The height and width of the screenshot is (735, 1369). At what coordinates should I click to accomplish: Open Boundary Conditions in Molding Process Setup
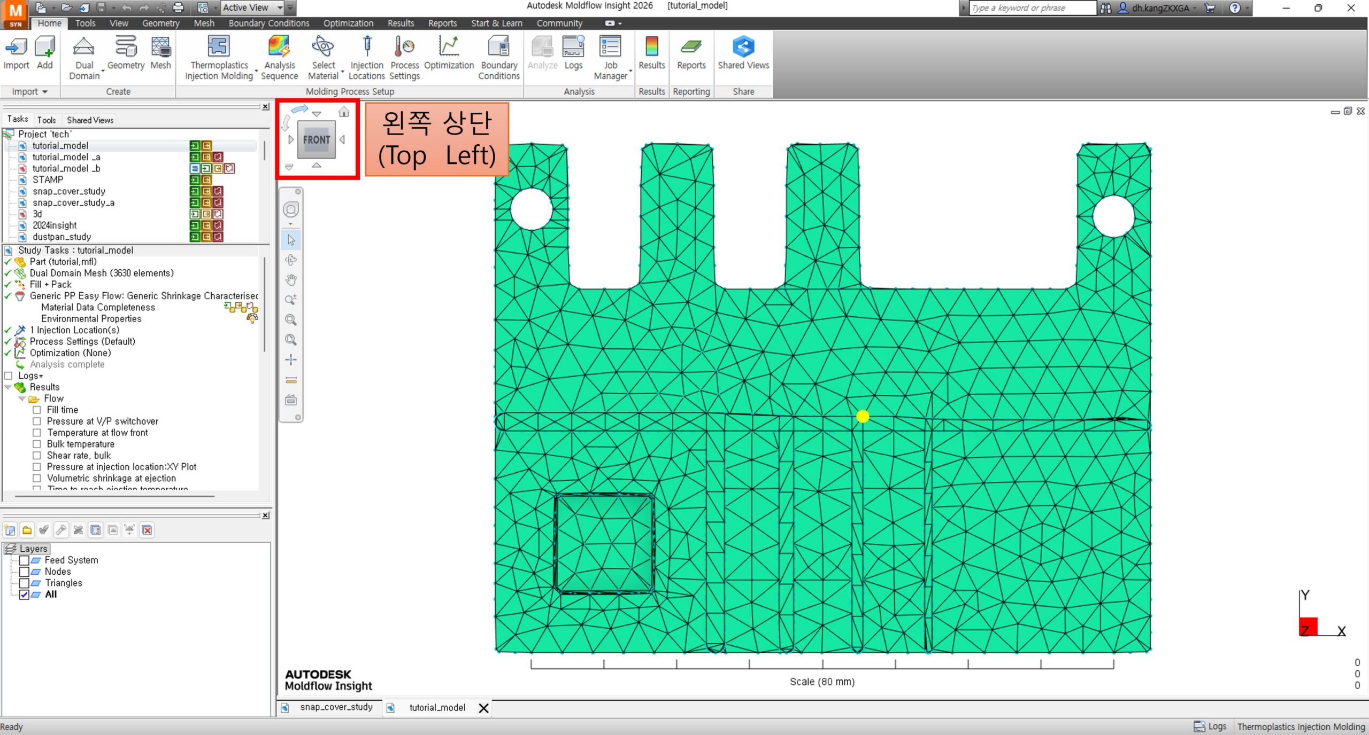(498, 47)
